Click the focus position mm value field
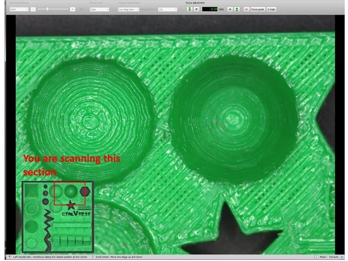 (x=210, y=9)
